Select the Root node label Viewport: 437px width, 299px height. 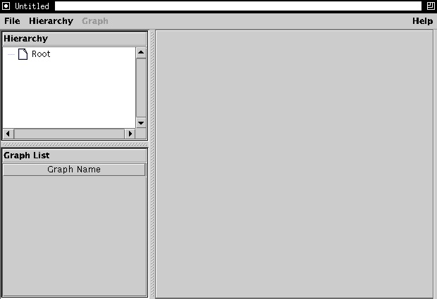[41, 54]
